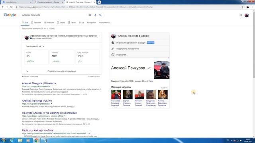The height and width of the screenshot is (143, 255).
Task: Click info icon beside Подробнее
Action: tap(113, 55)
